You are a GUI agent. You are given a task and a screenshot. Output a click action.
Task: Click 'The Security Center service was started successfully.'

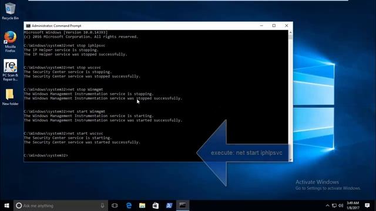pos(82,142)
